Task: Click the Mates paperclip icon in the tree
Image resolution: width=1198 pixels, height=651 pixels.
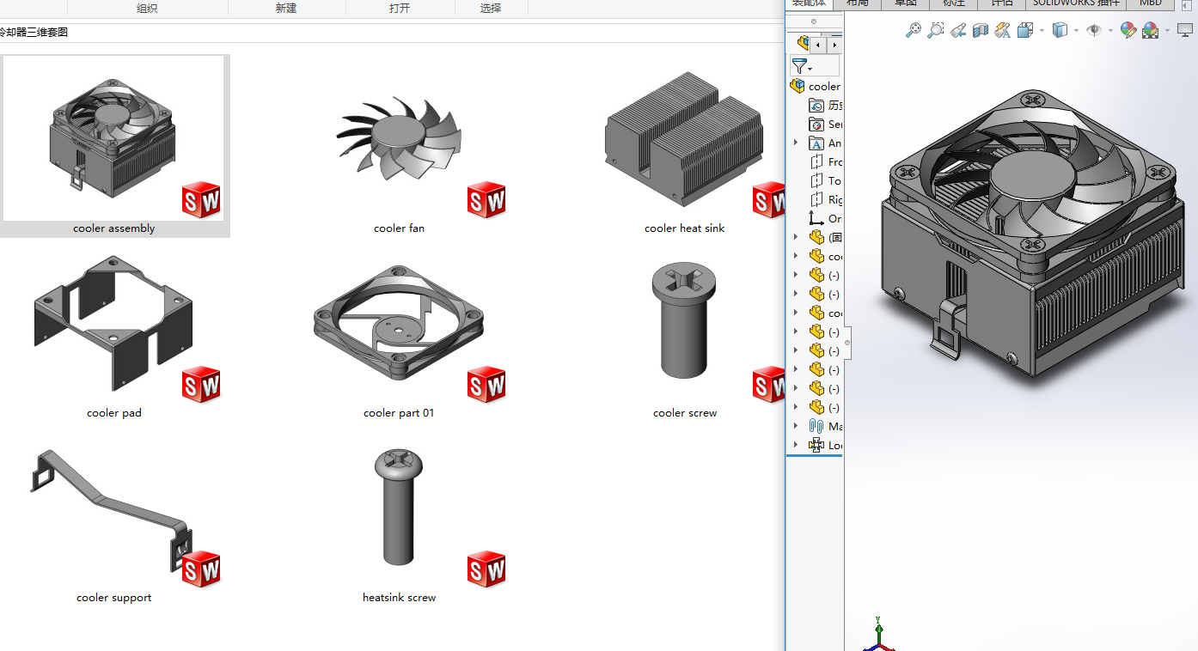Action: (816, 427)
